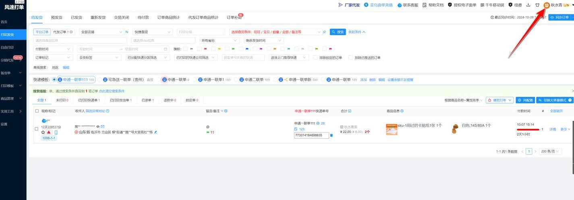Click help icon next to 代发订单
The width and height of the screenshot is (574, 200).
pos(72,32)
